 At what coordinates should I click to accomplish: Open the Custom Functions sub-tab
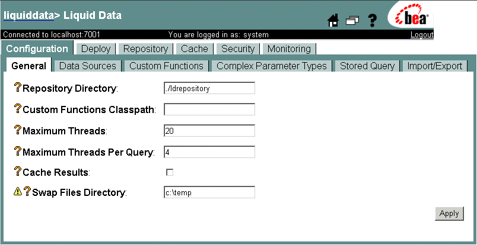(x=166, y=66)
